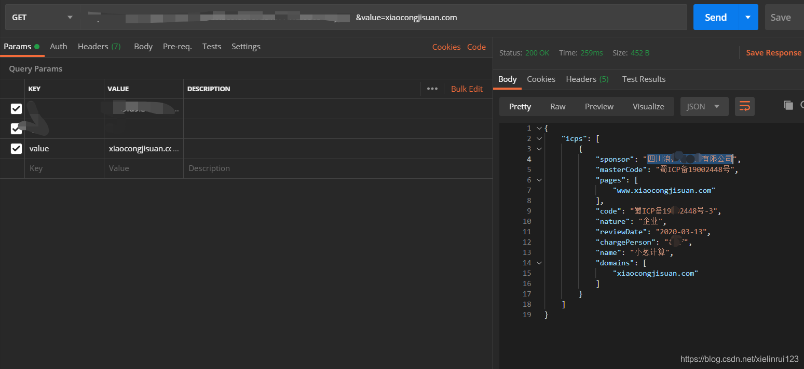Switch to the Auth tab

(x=59, y=47)
